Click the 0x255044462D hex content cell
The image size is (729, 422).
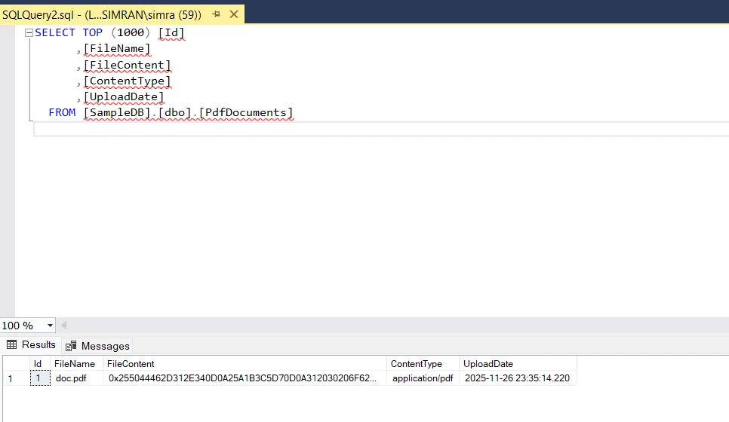pos(245,378)
